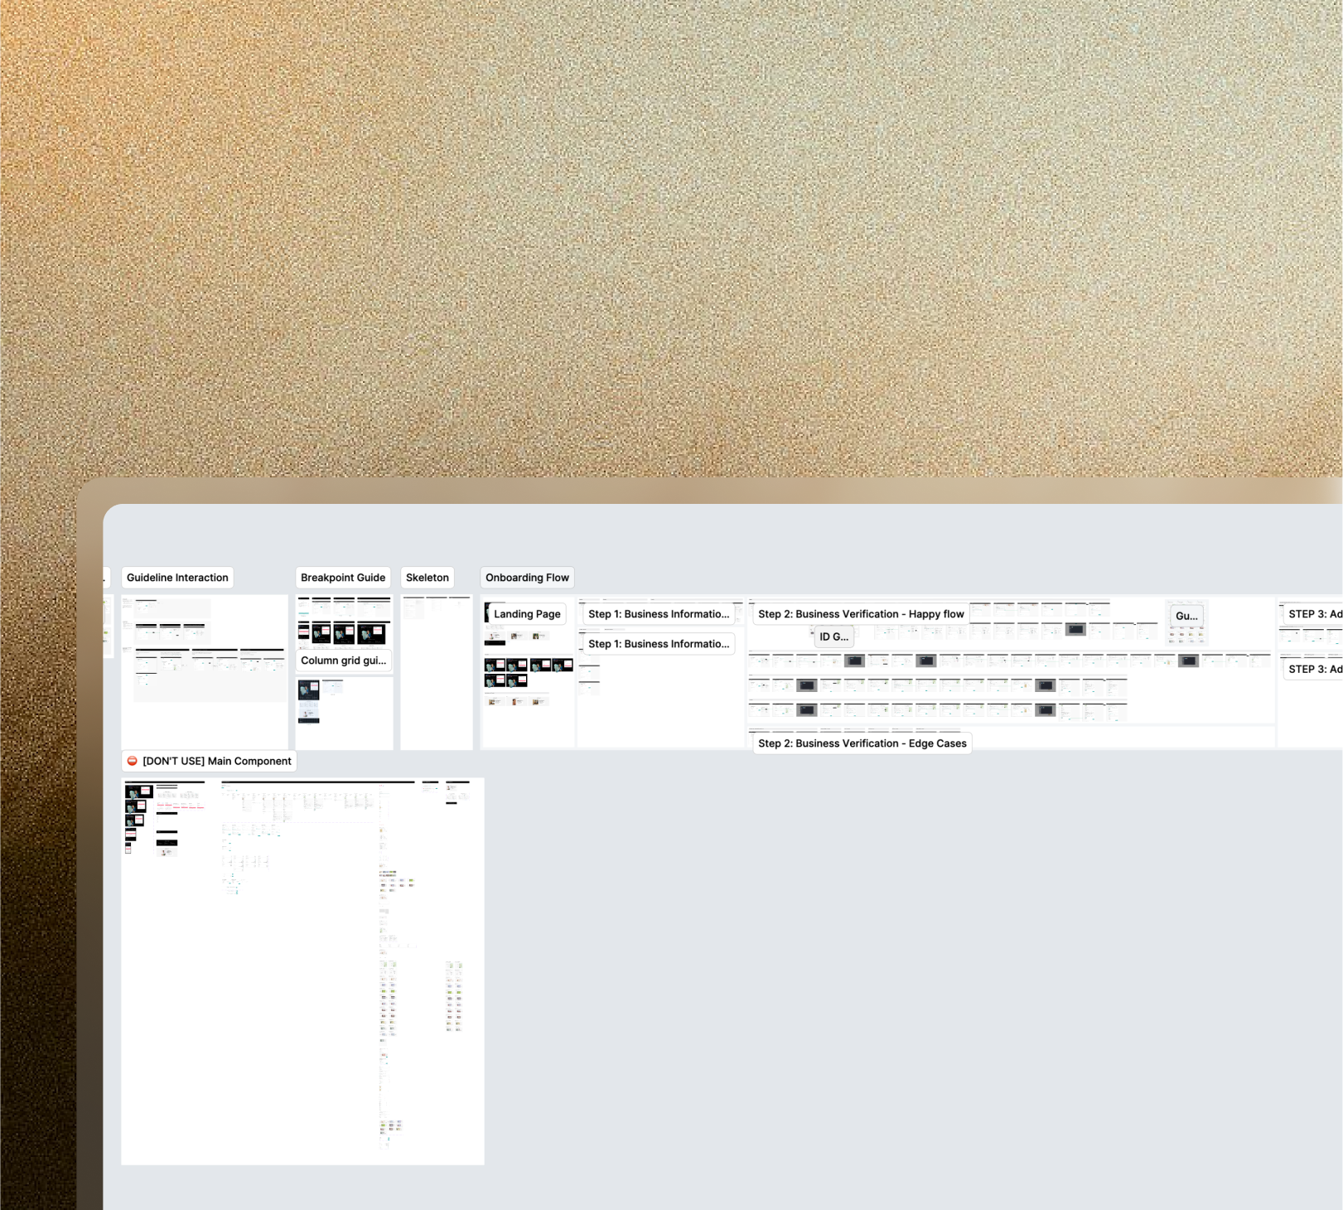Select the Breakpoint Guide section label

pos(343,578)
